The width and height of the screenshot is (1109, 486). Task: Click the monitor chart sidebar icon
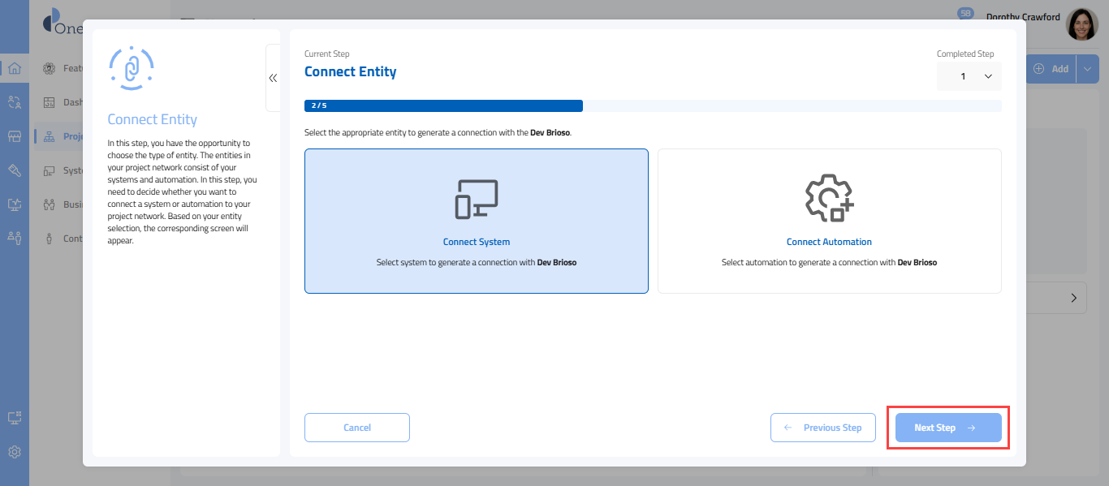pos(14,204)
